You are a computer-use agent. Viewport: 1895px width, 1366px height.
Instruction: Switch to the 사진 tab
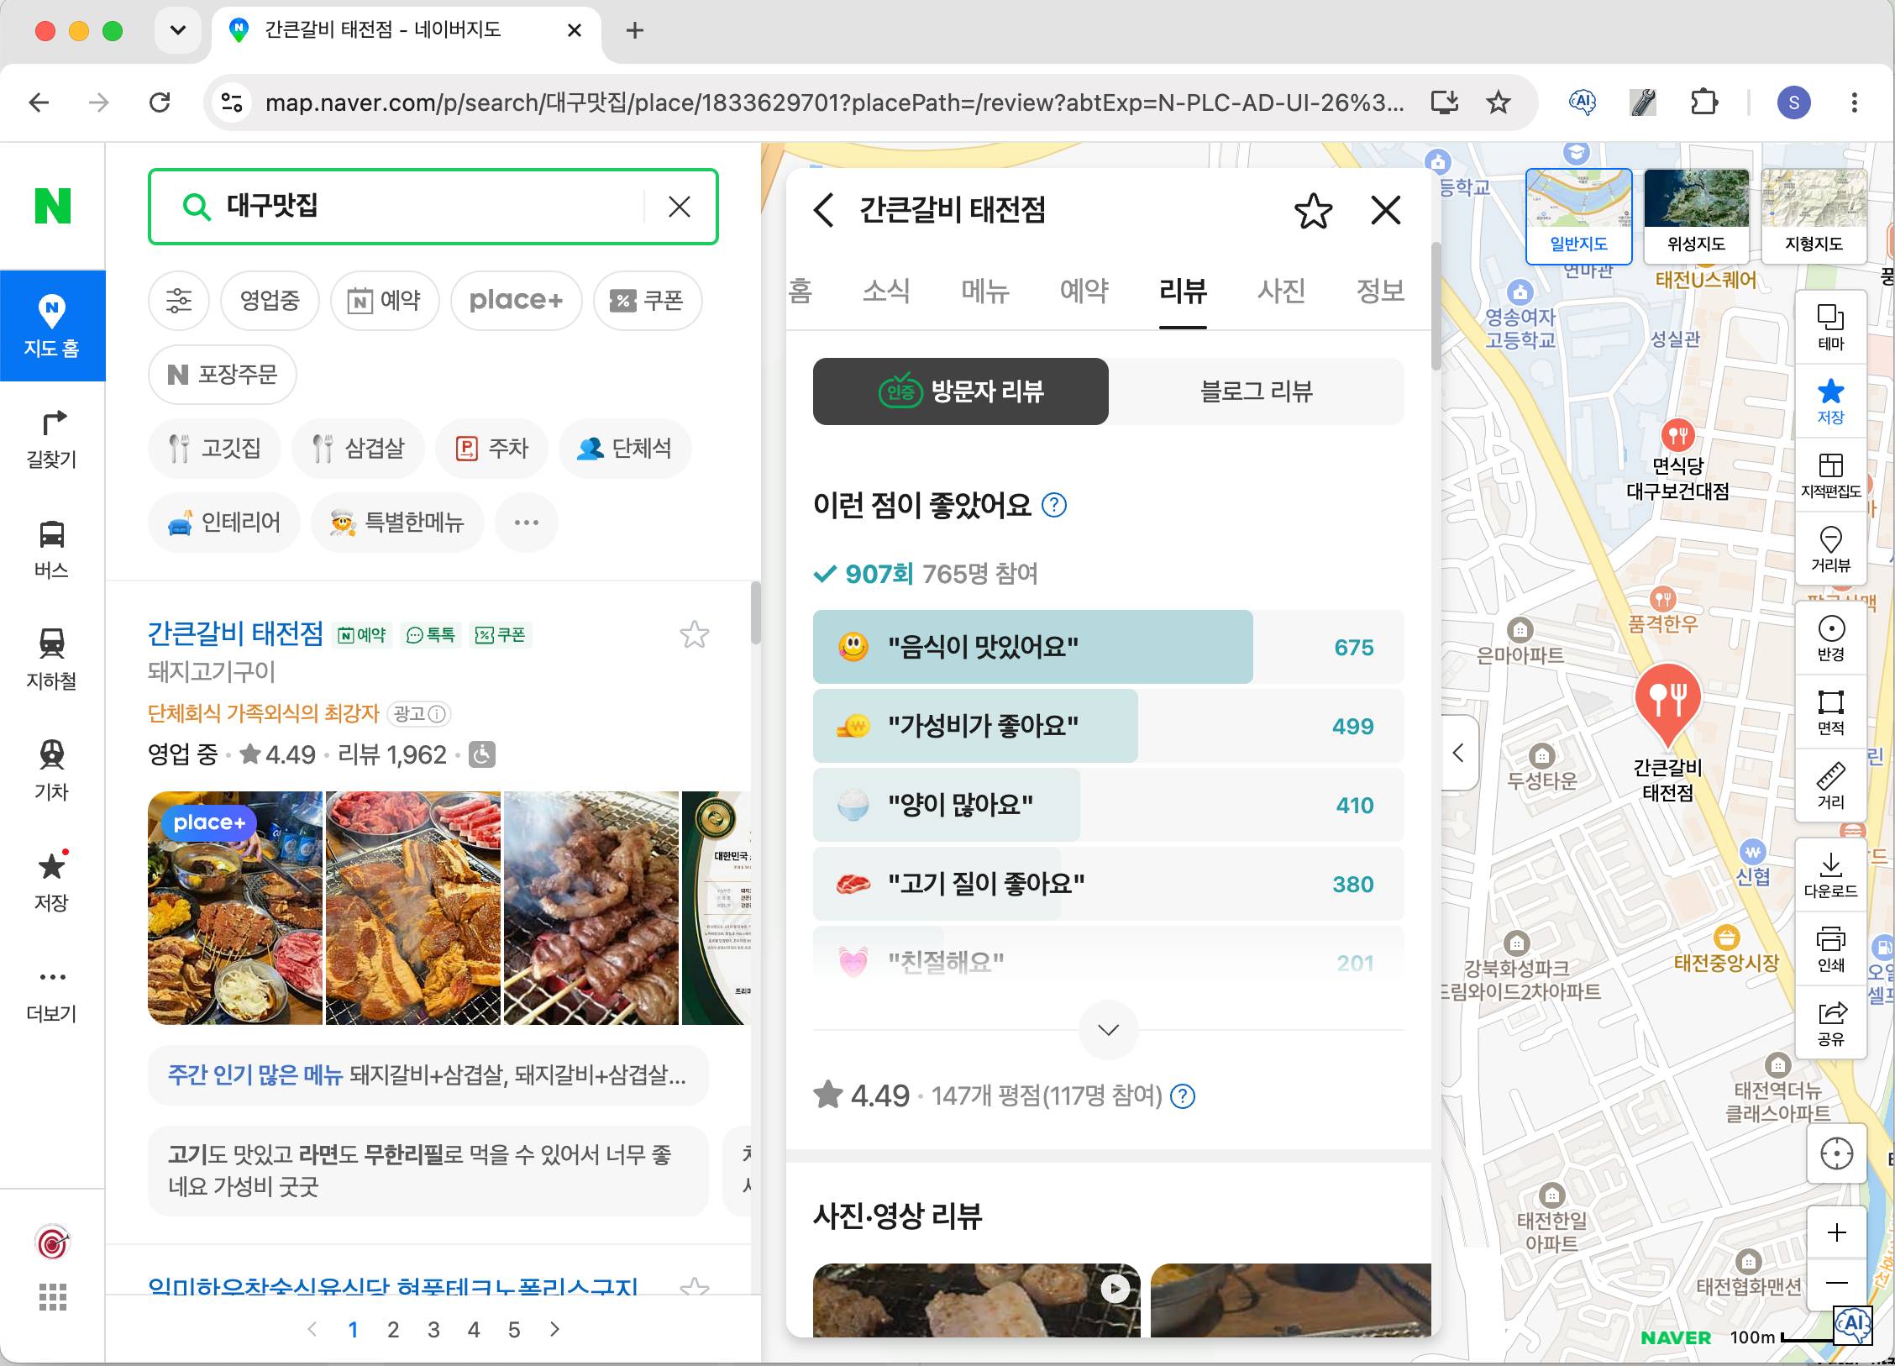tap(1282, 291)
